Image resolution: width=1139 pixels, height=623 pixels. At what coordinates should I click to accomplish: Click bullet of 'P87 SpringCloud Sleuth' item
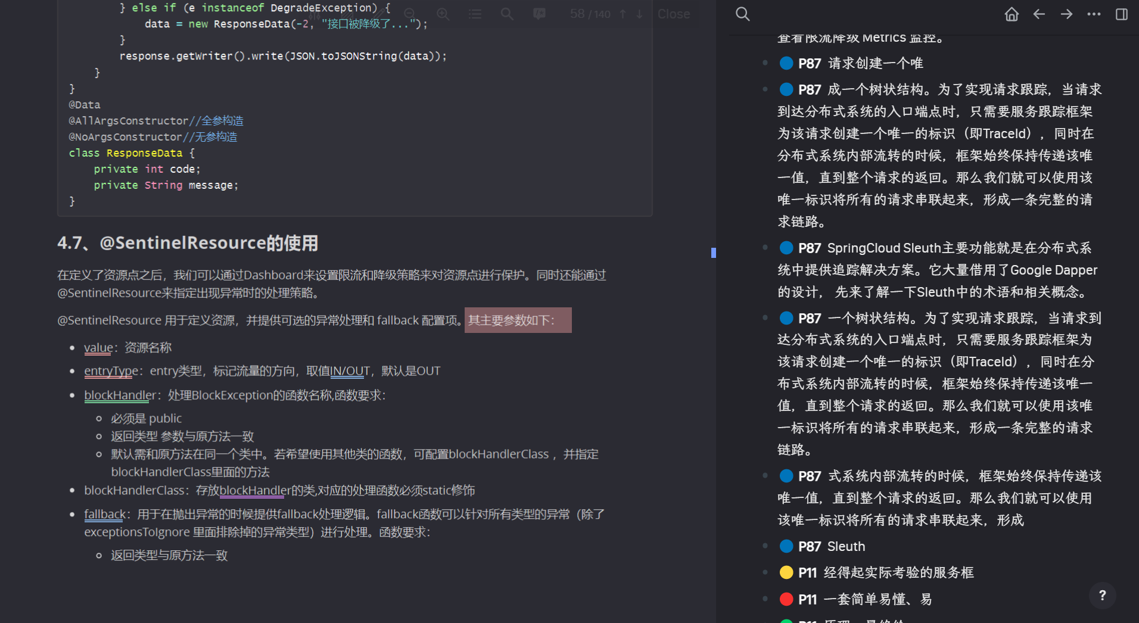pyautogui.click(x=765, y=247)
